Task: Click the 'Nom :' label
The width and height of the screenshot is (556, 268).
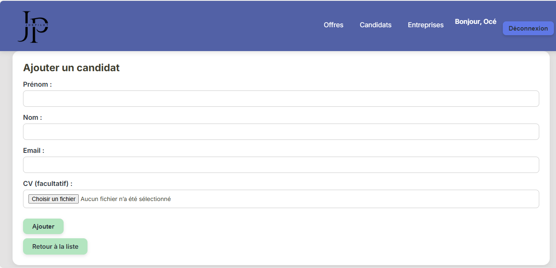Action: click(32, 118)
